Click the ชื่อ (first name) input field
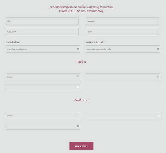Viewport: 166px width, 153px height. 42,21
